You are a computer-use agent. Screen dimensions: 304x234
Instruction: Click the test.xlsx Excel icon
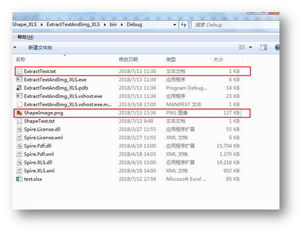19,179
